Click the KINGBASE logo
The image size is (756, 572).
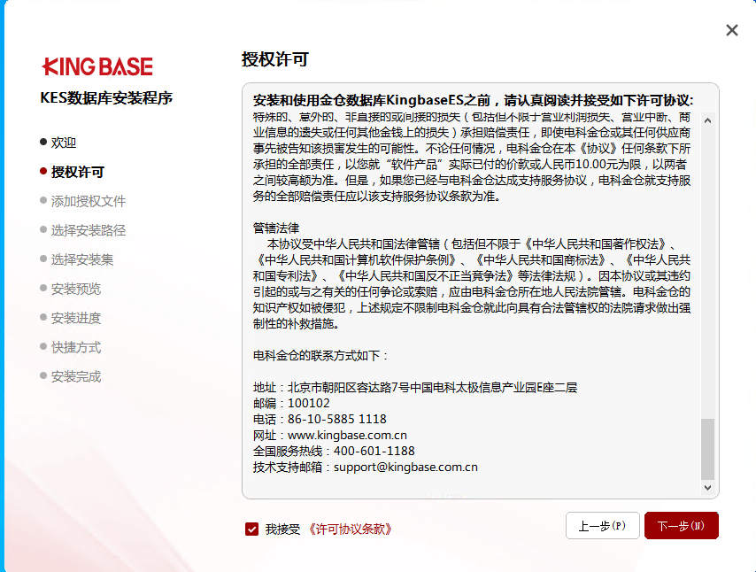[x=97, y=66]
